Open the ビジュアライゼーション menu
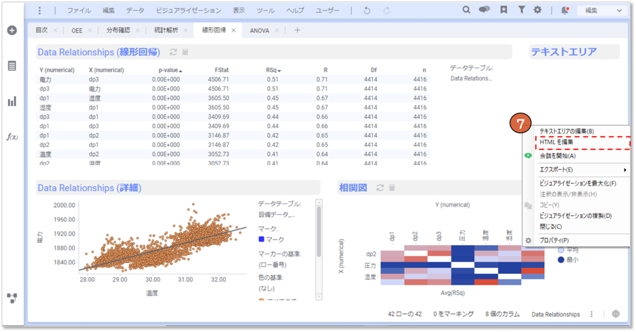The height and width of the screenshot is (332, 636). click(188, 11)
